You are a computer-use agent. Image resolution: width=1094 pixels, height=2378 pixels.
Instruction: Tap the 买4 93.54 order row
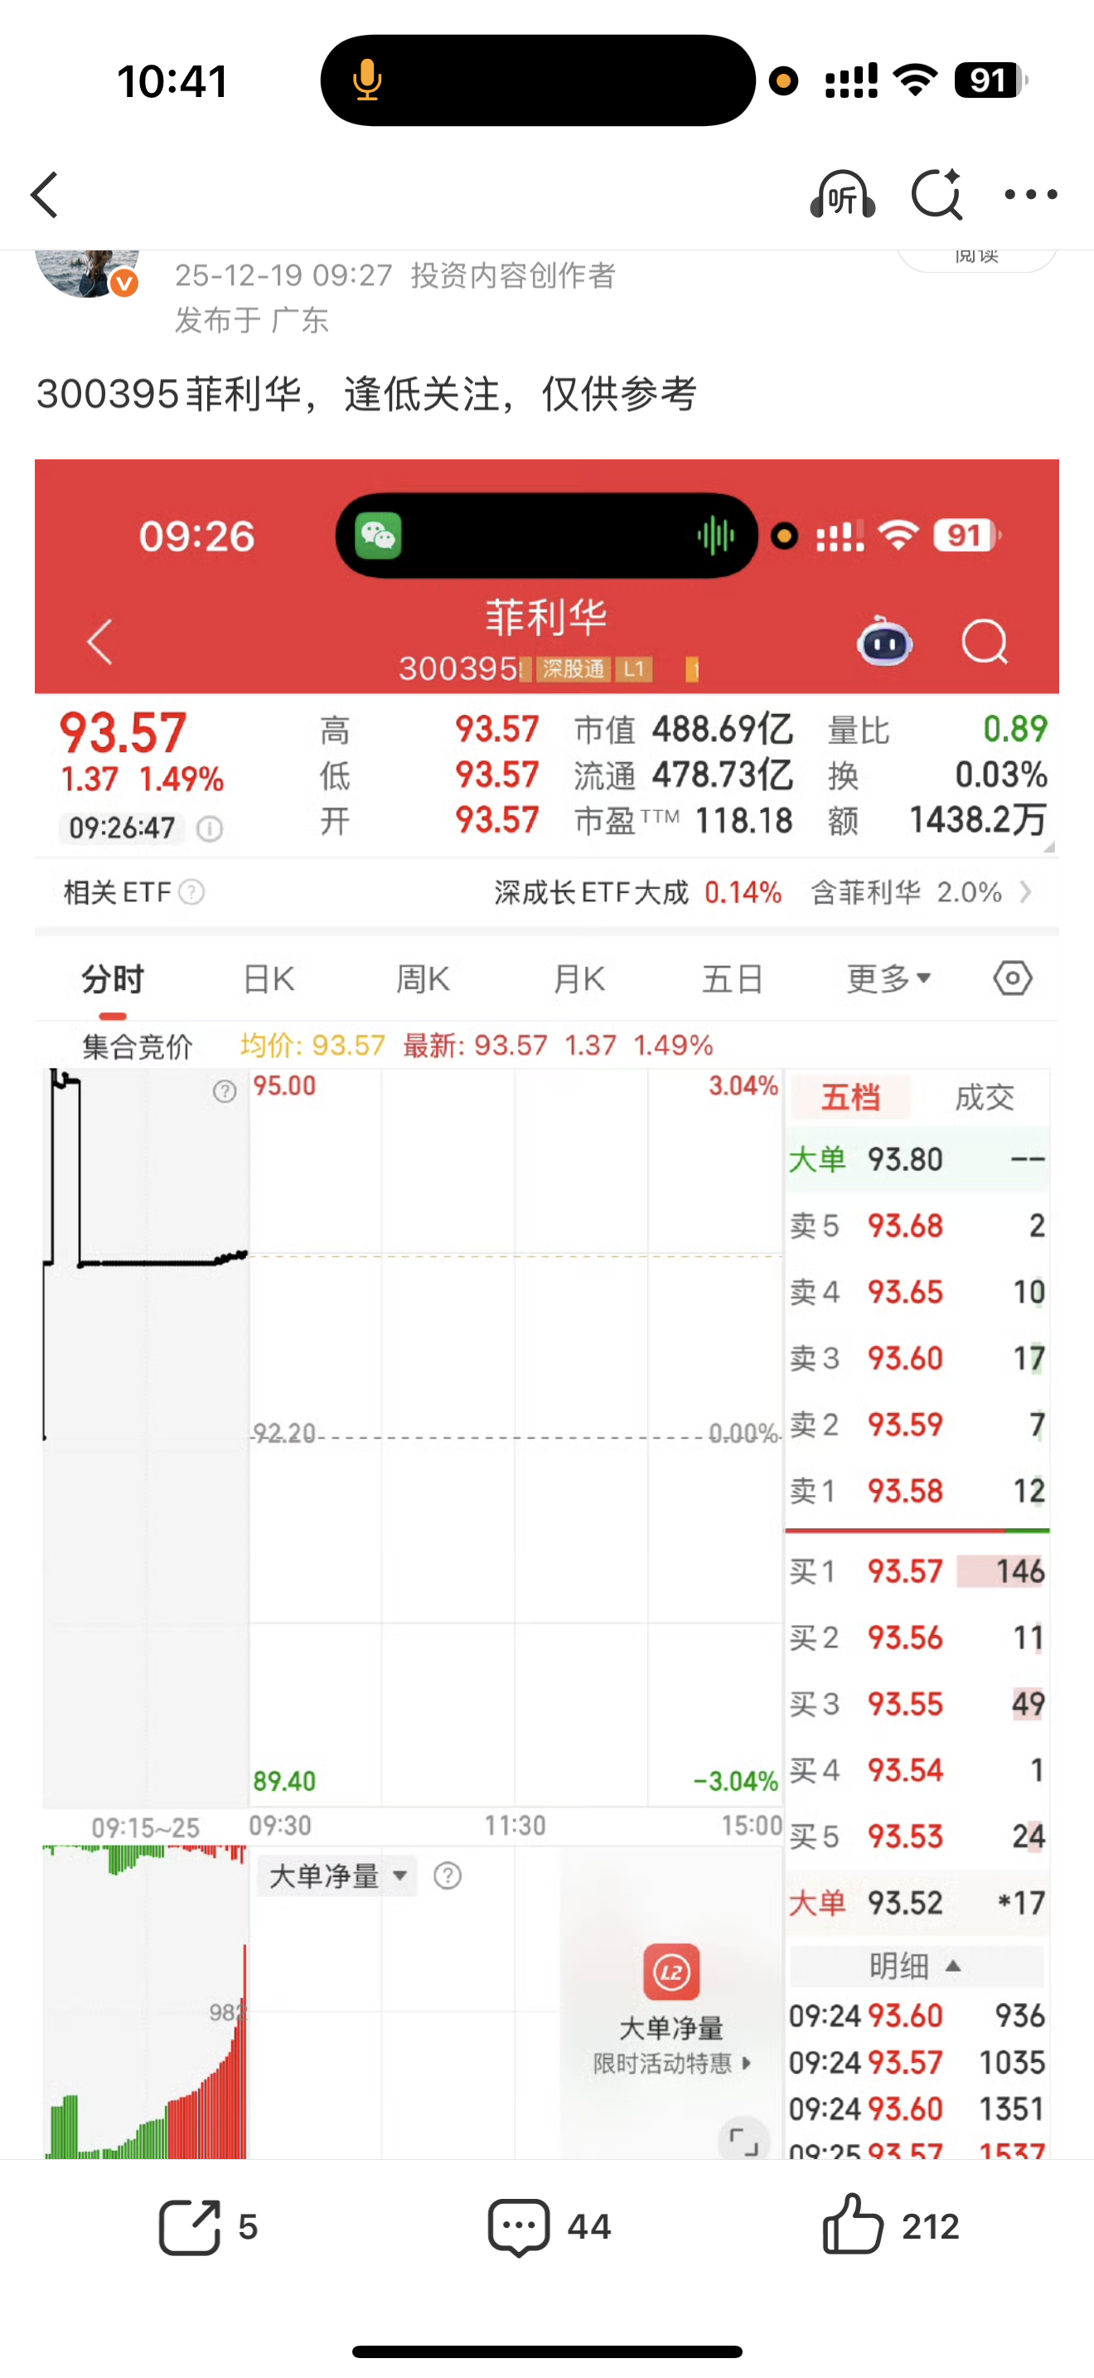(x=917, y=1770)
